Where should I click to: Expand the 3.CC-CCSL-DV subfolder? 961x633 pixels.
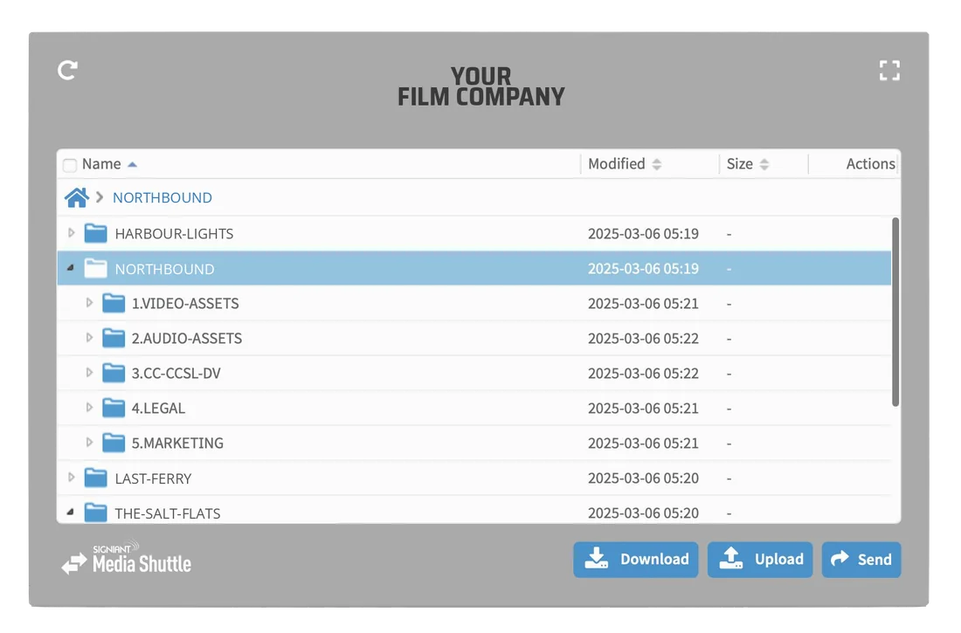tap(89, 373)
